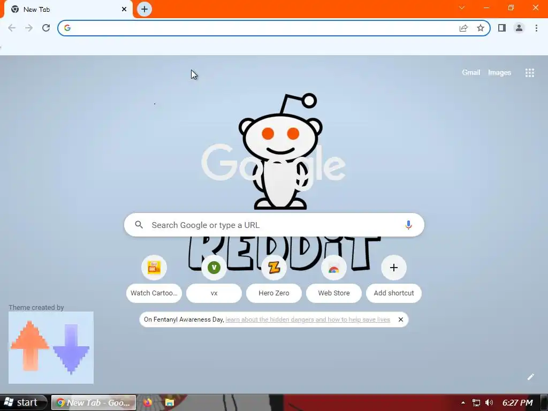The width and height of the screenshot is (548, 411).
Task: Open the fentanyl hidden dangers link
Action: (x=308, y=319)
